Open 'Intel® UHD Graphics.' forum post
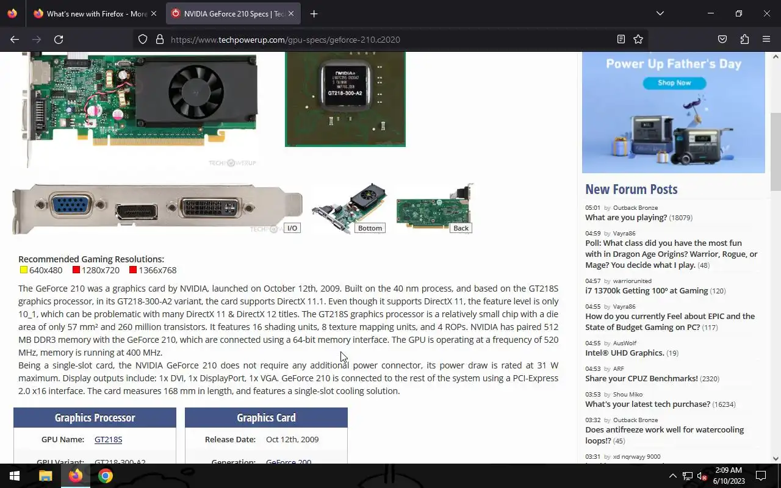This screenshot has height=488, width=781. coord(624,353)
